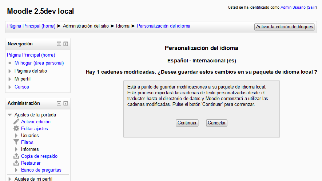Hide the Navegación block with minus icon

(59, 44)
